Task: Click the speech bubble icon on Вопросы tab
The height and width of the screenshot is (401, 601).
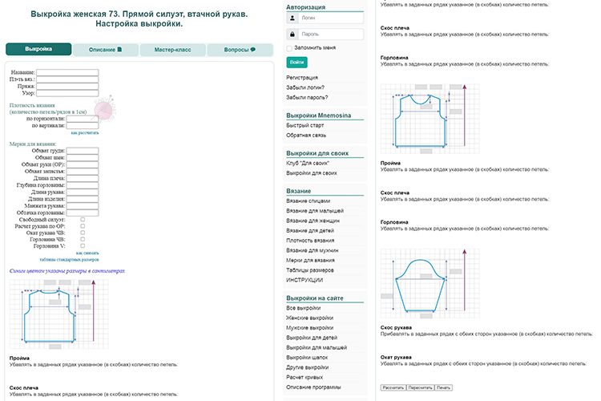Action: click(253, 50)
